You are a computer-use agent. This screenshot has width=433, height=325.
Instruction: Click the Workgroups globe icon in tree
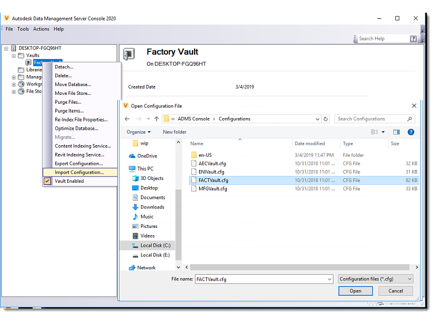pyautogui.click(x=21, y=84)
